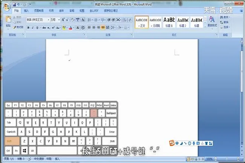Screen dimensions: 245x163
Task: Open multilevel list options
Action: [103, 20]
